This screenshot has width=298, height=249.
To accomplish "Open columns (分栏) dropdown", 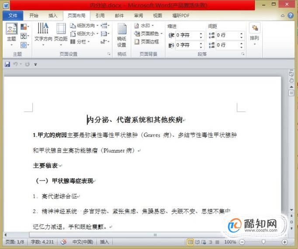I will coord(80,41).
